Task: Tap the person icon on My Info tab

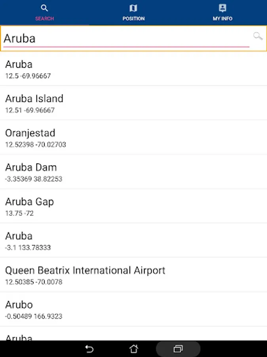Action: pyautogui.click(x=222, y=8)
